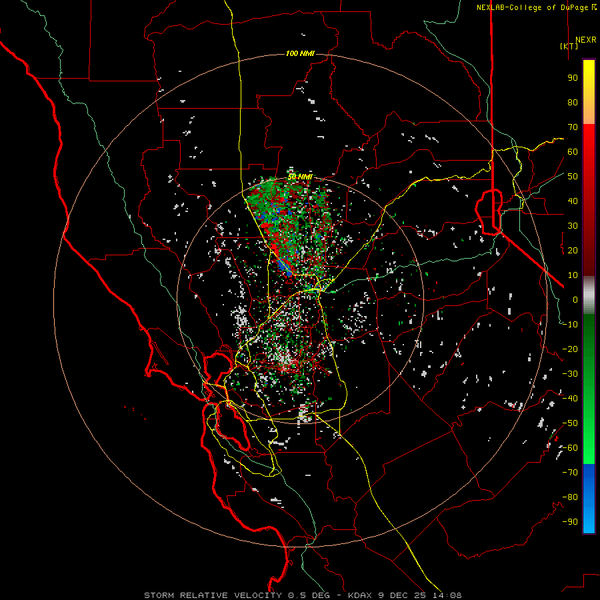
Task: Click the gray zero-velocity segment of color bar
Action: [x=589, y=295]
